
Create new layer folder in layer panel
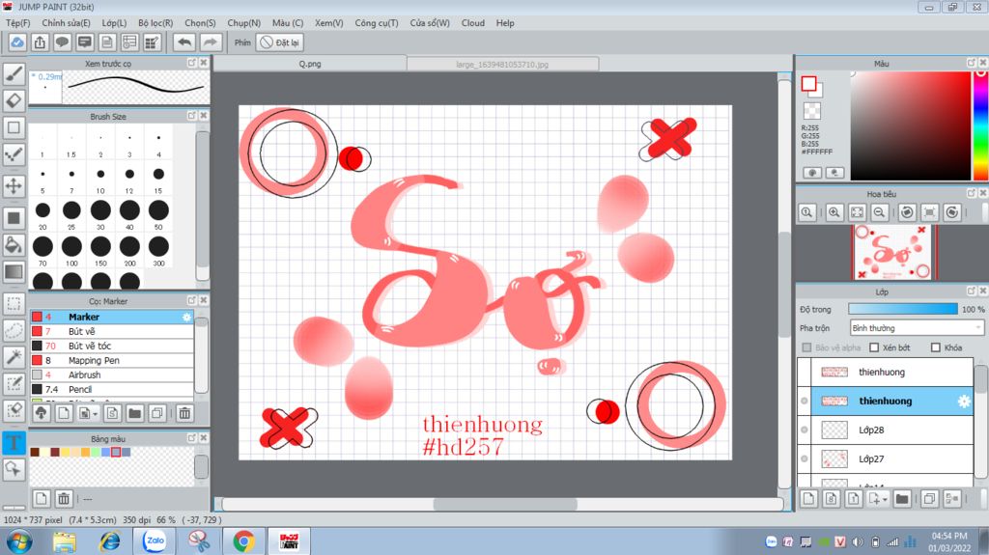click(x=902, y=499)
